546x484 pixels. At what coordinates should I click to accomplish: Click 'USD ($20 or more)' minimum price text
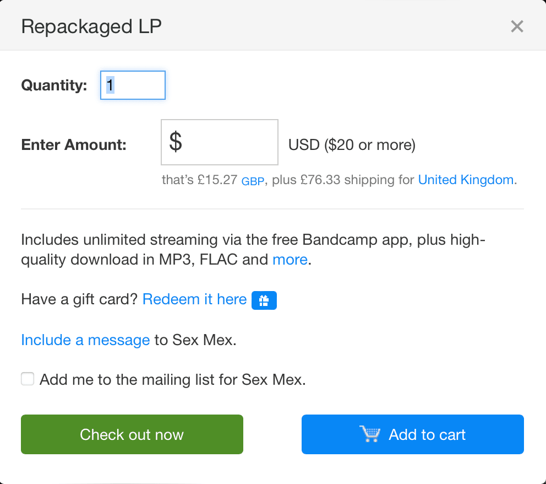[x=352, y=145]
